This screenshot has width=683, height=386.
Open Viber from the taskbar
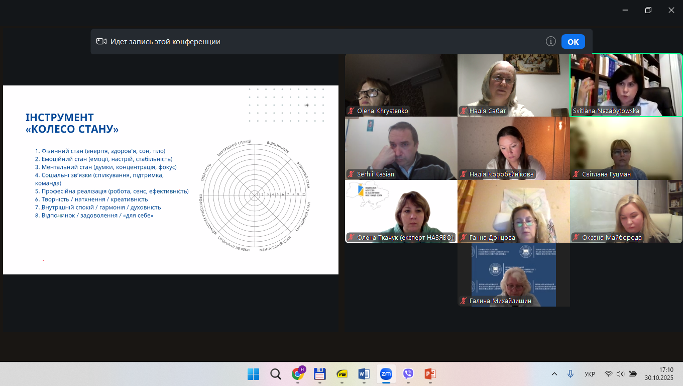[408, 374]
